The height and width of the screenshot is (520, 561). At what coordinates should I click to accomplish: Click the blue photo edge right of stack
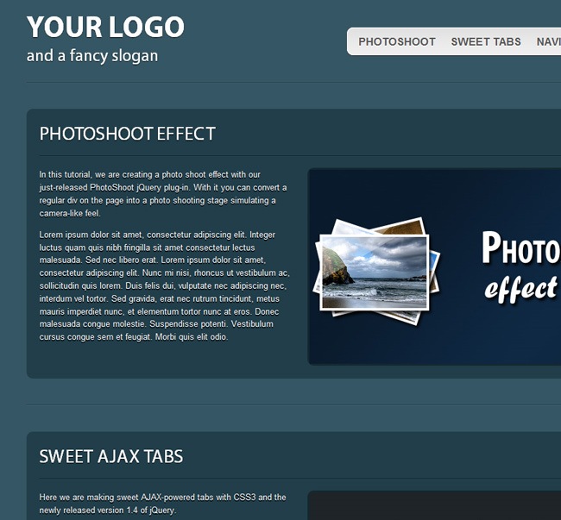[434, 271]
